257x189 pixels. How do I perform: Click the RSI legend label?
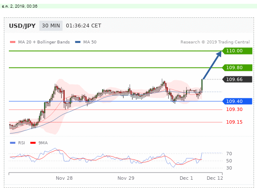pyautogui.click(x=22, y=143)
